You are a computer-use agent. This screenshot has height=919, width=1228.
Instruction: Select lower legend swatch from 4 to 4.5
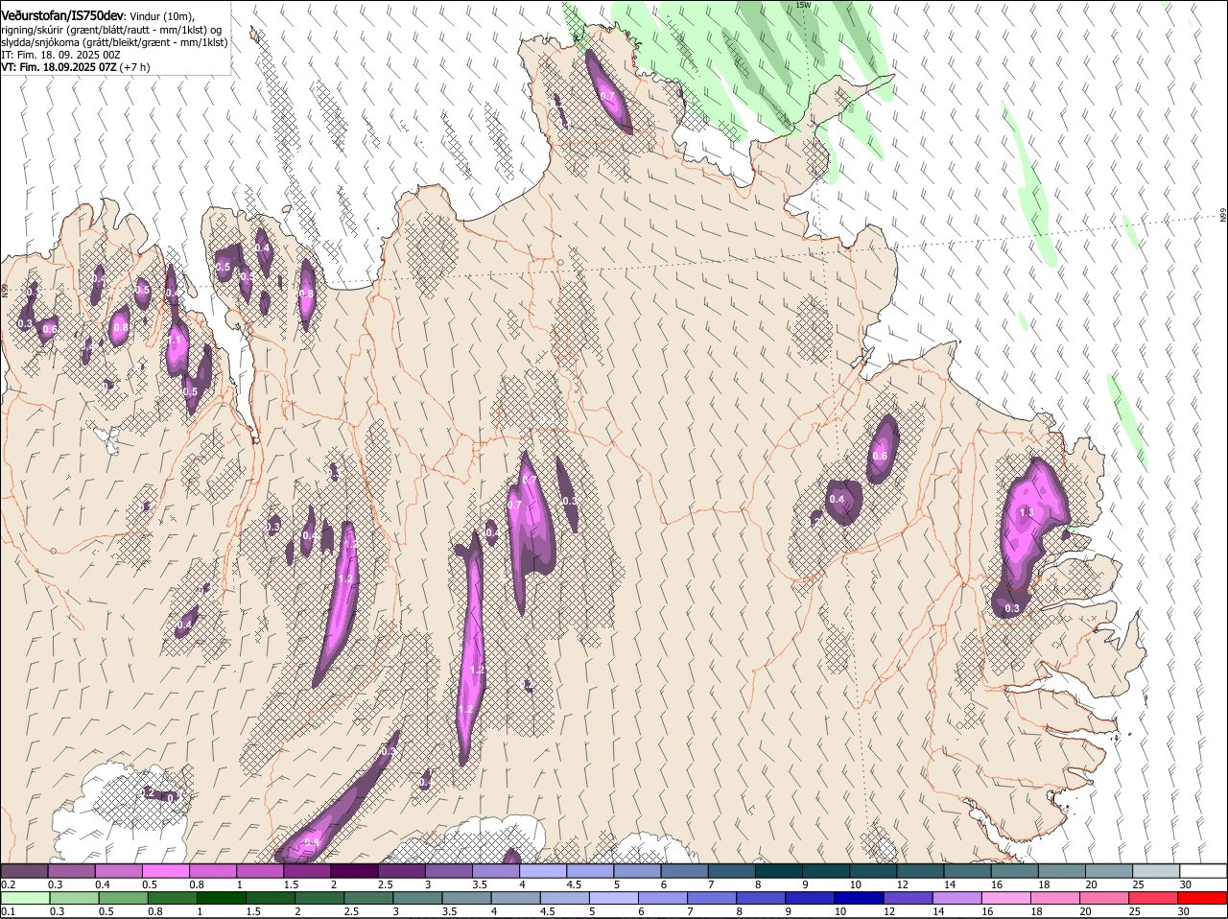[515, 898]
